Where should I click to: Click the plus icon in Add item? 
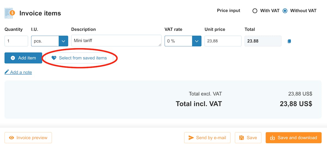pos(13,58)
